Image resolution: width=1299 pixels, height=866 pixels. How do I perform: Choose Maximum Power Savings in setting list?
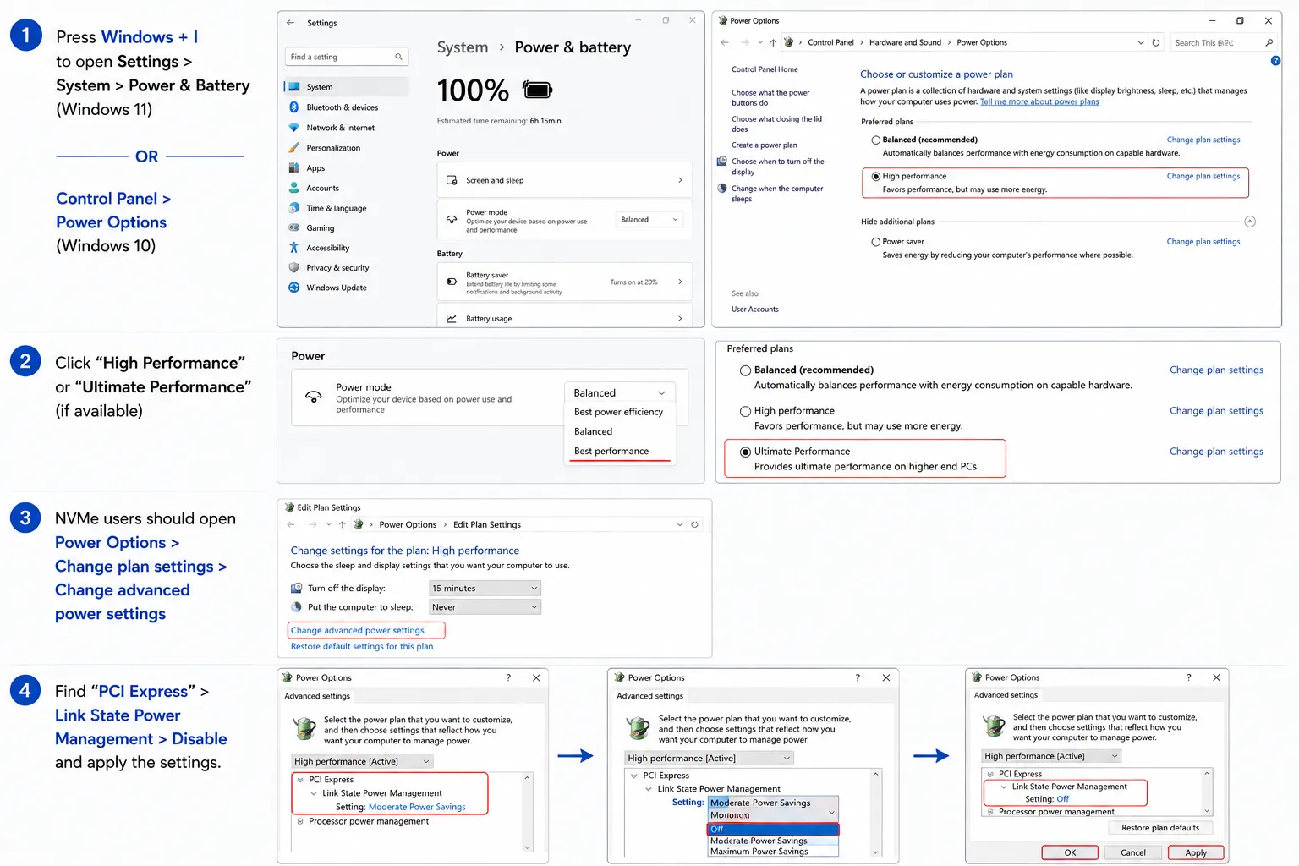pyautogui.click(x=759, y=852)
